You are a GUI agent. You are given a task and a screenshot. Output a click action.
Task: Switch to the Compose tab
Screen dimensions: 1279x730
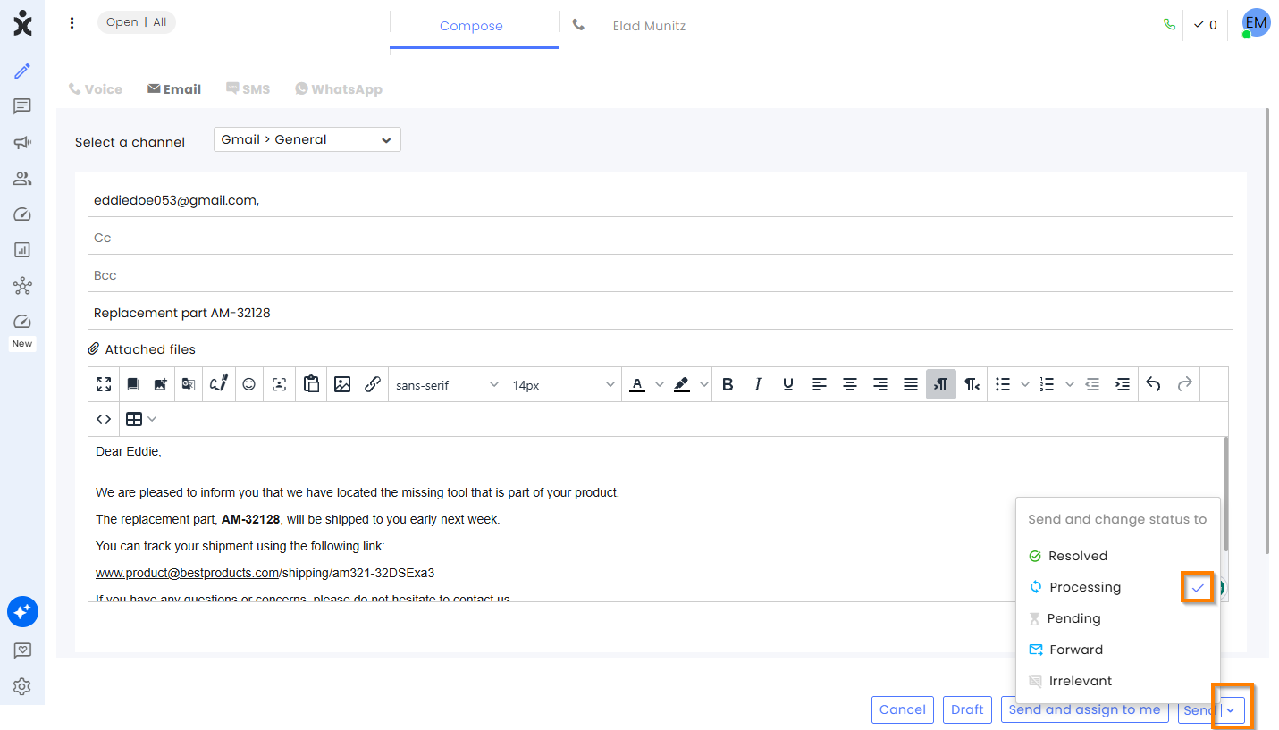pos(471,26)
